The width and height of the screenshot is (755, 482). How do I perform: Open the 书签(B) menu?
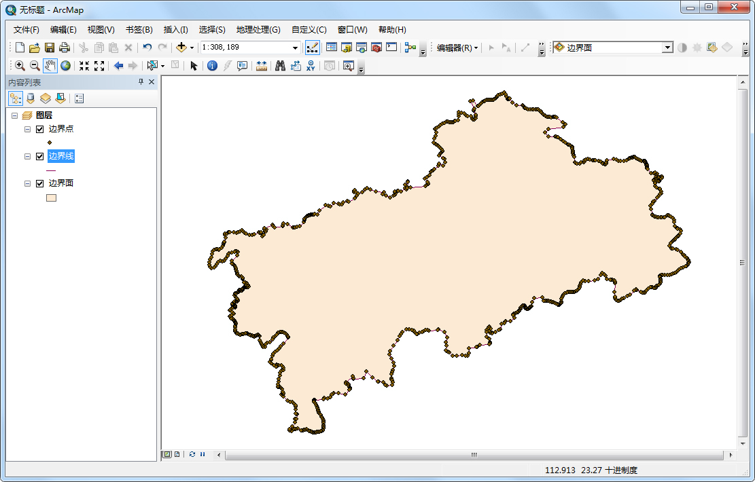coord(139,29)
